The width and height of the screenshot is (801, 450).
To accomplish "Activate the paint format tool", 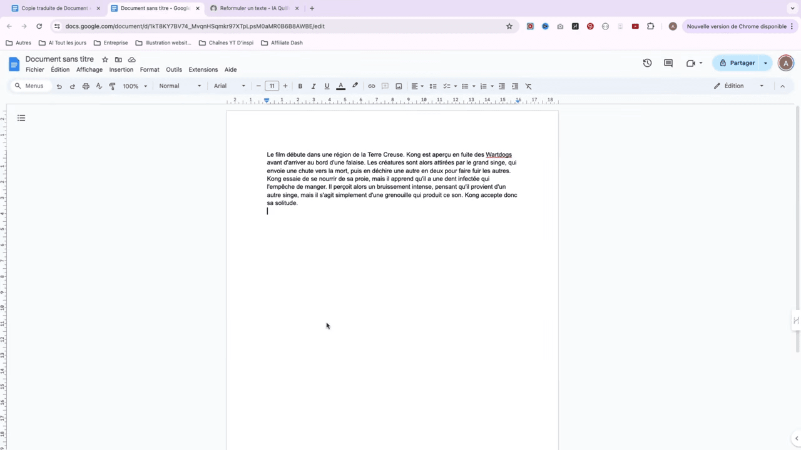I will pyautogui.click(x=112, y=86).
